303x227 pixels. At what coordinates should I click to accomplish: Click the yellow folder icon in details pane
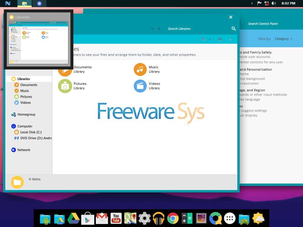coord(17,182)
